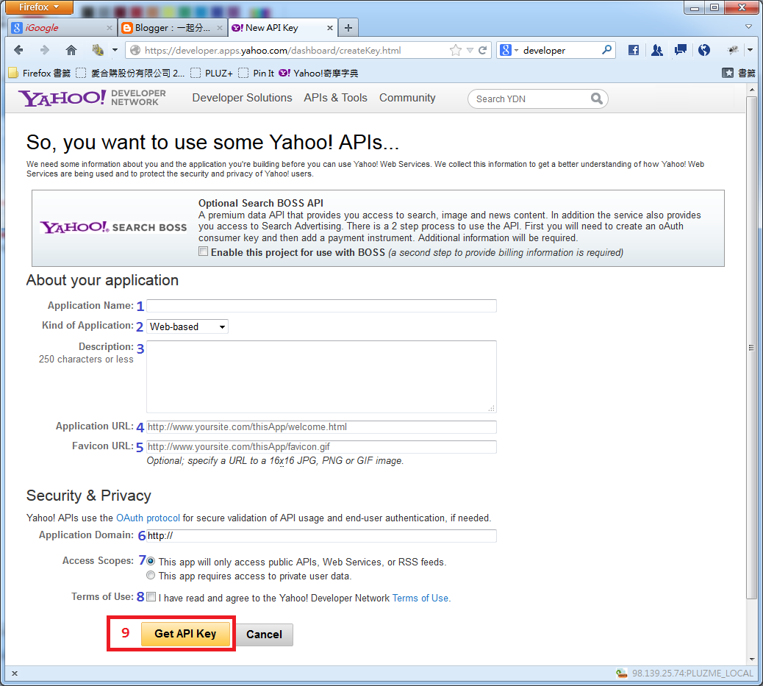Viewport: 763px width, 686px height.
Task: Click the Yahoo!奇摩字典 bookmark
Action: coord(318,73)
